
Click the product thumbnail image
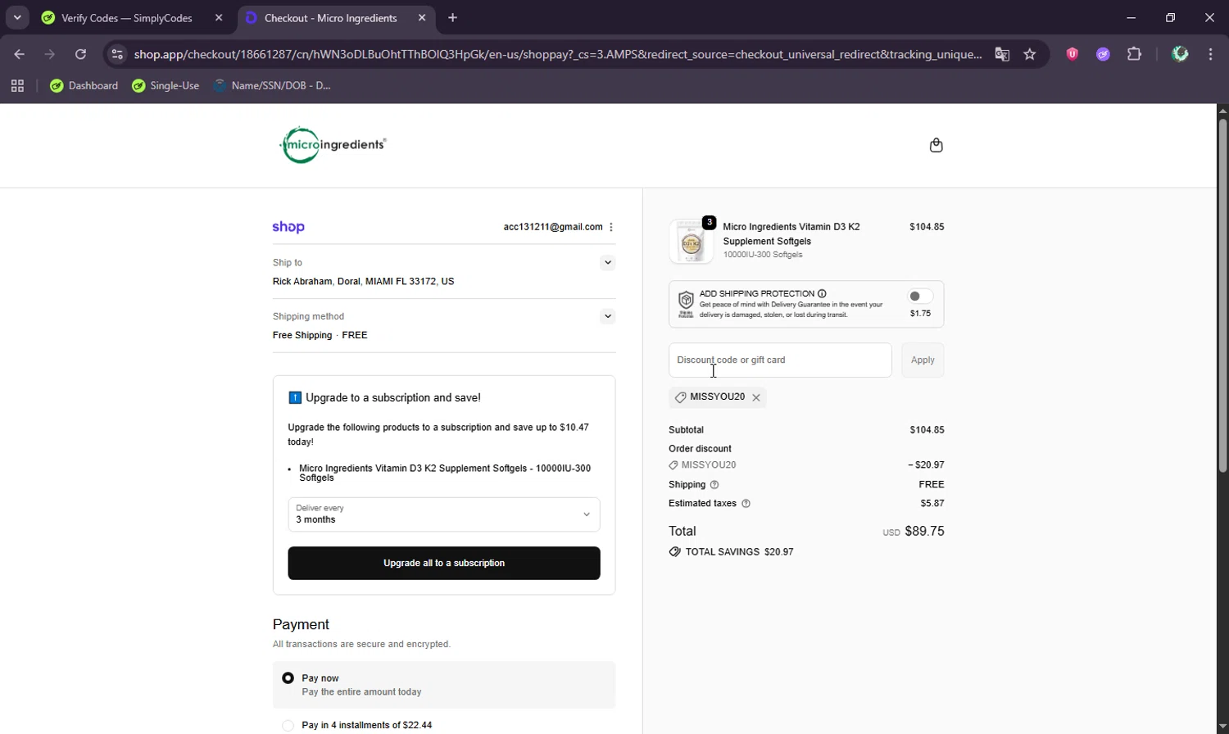coord(692,241)
